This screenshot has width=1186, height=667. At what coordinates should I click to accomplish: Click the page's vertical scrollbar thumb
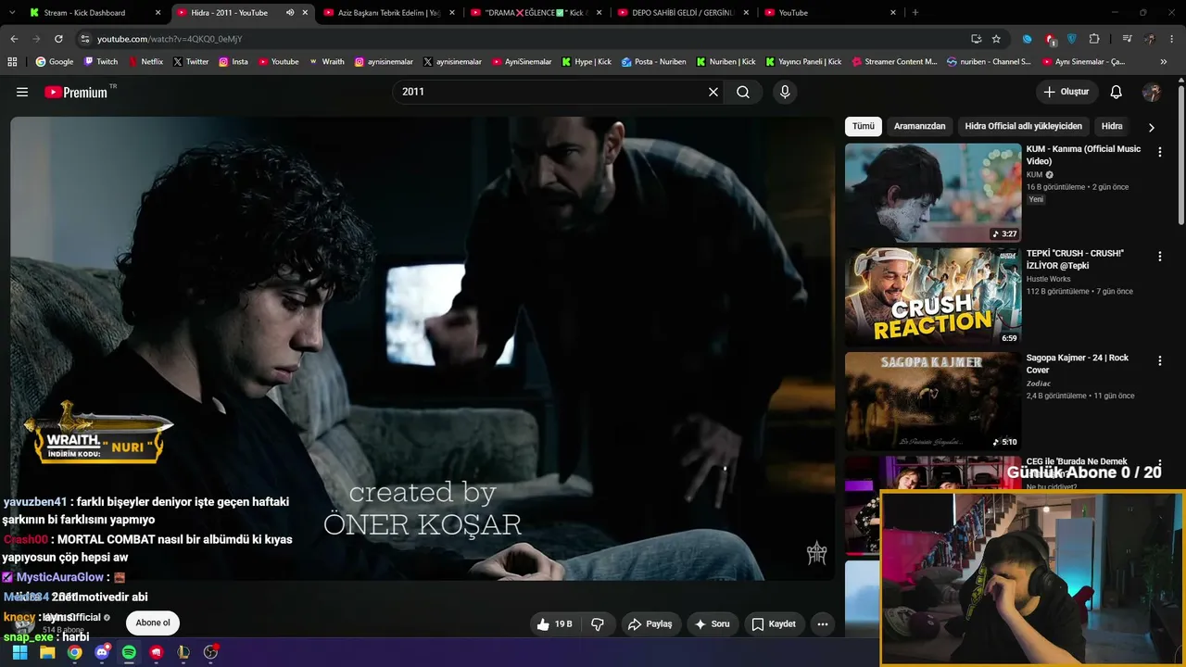point(1180,155)
